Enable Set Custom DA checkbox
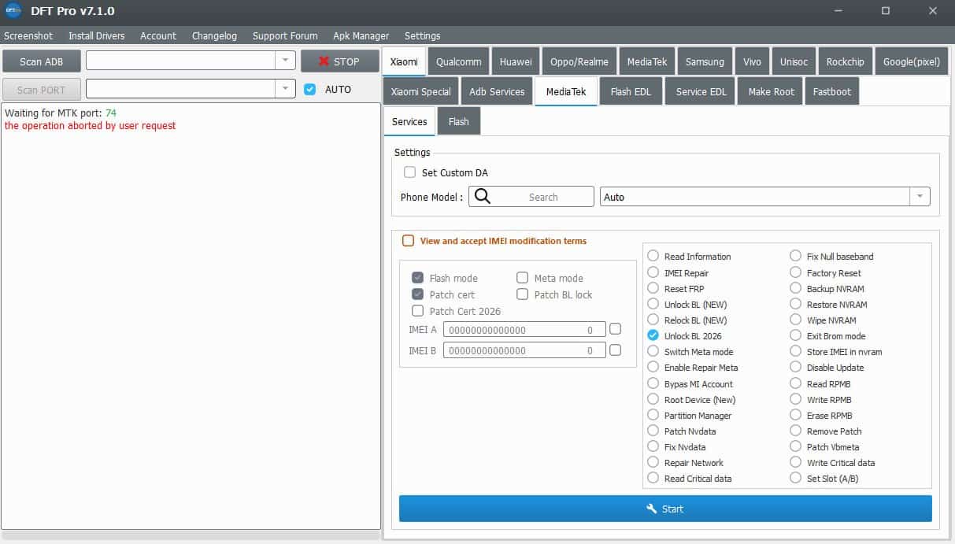Screen dimensions: 955x544 pyautogui.click(x=409, y=172)
